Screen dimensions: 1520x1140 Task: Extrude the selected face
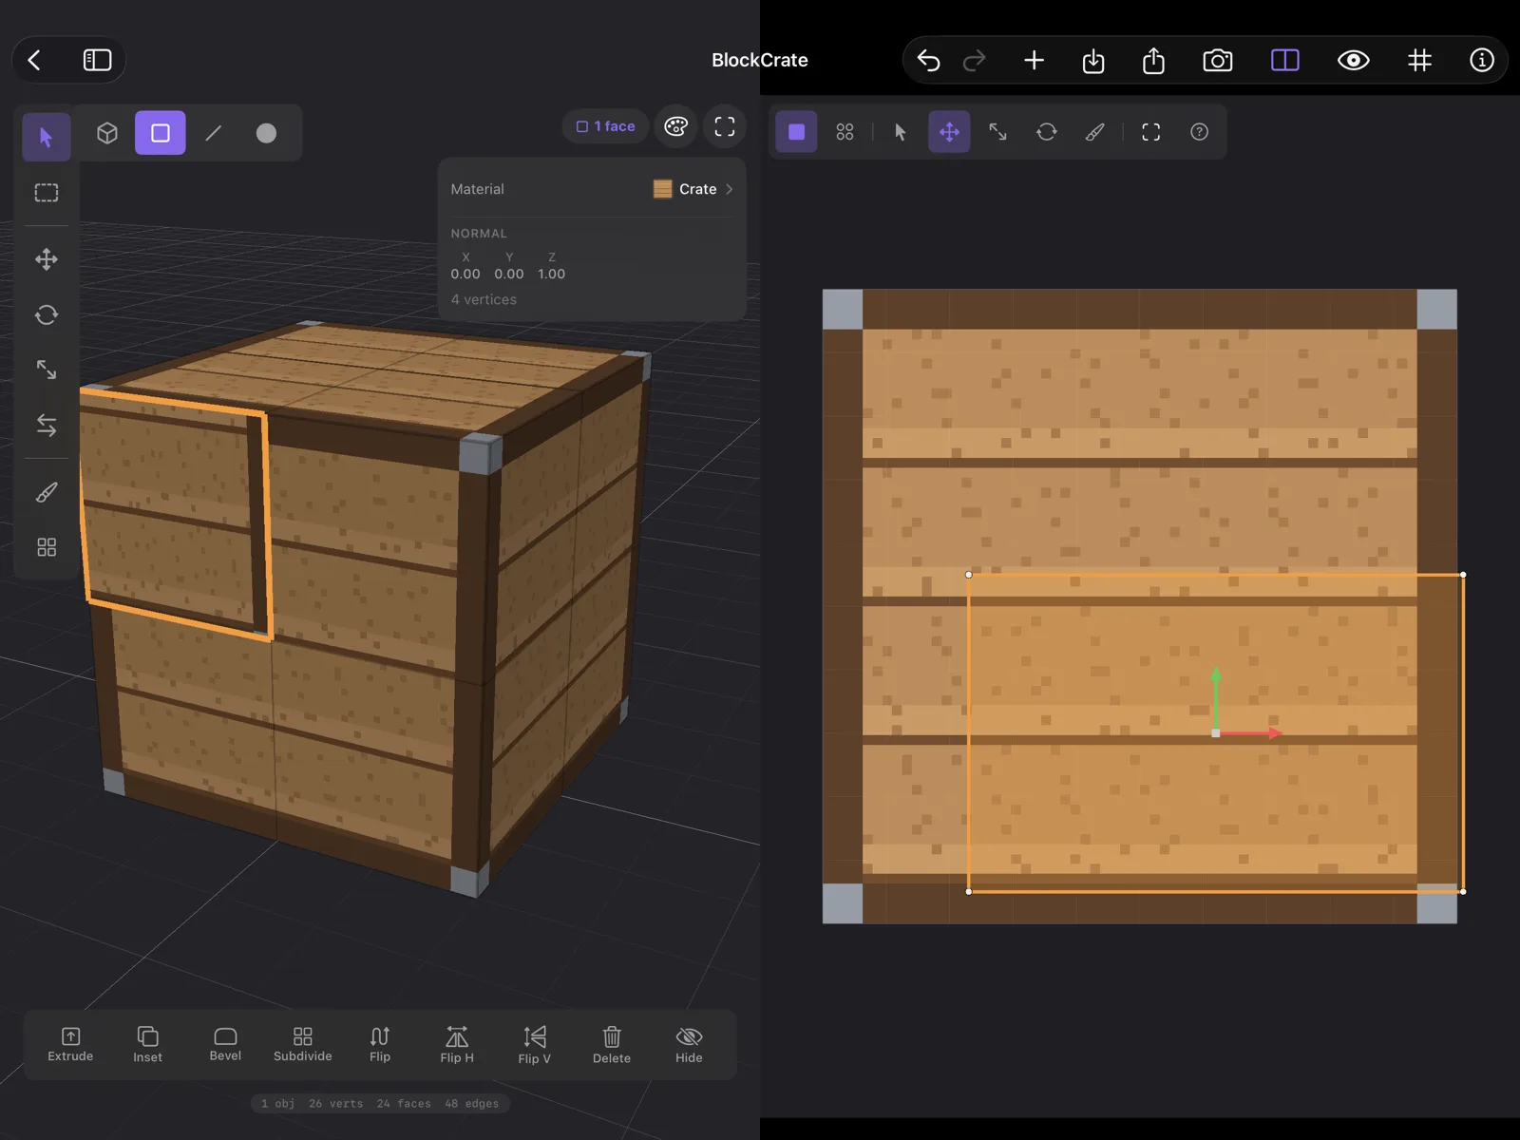pos(70,1044)
